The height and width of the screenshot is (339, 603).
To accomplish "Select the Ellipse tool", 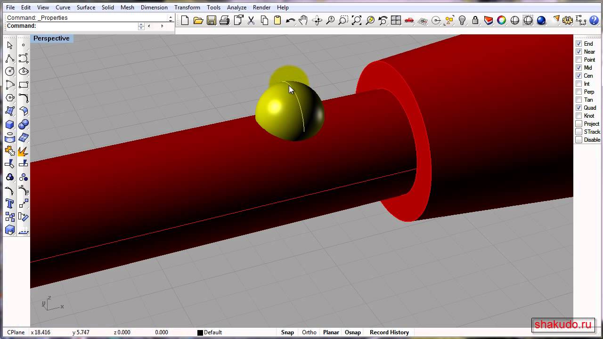I will tap(24, 72).
